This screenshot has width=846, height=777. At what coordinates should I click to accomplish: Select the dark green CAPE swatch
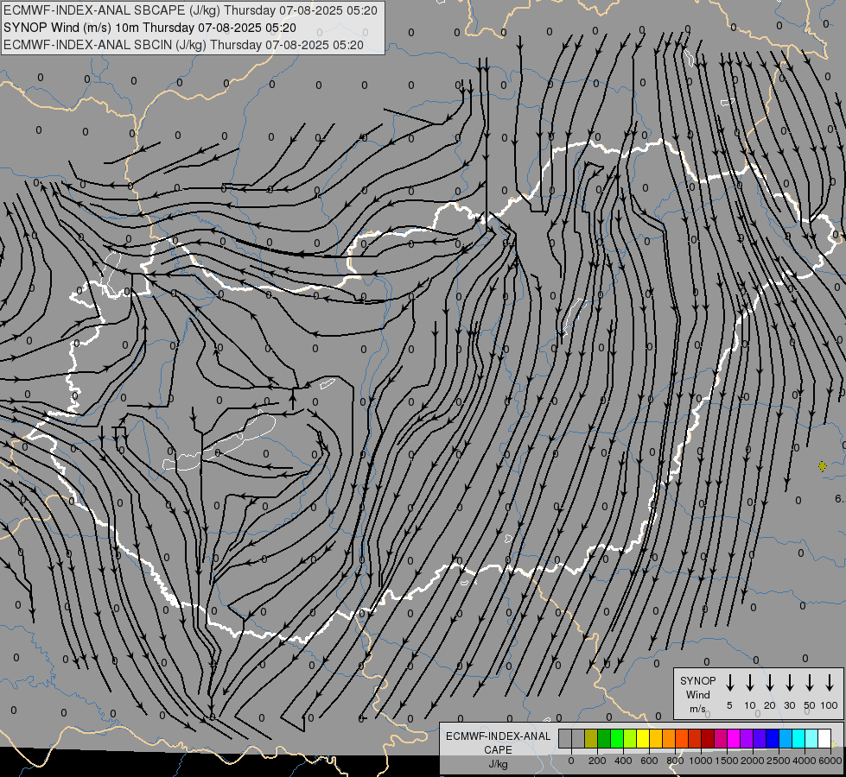click(x=604, y=738)
